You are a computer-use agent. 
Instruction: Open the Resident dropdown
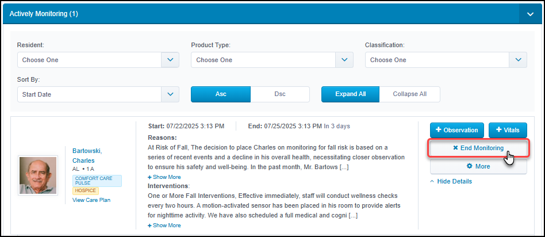click(x=98, y=60)
